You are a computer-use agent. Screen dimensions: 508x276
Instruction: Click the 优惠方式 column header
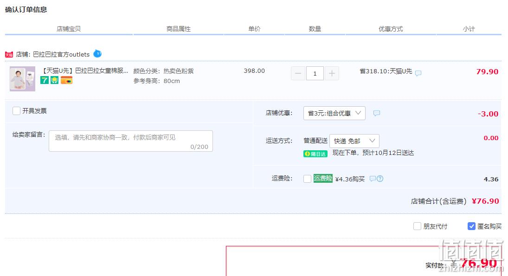point(391,29)
